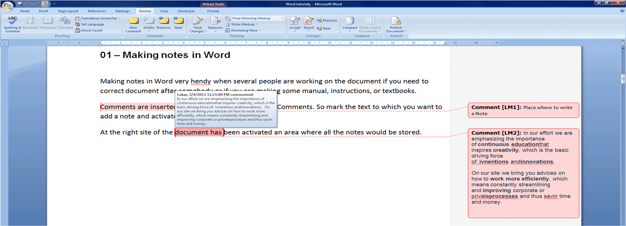Insert a New Comment
Screen dimensions: 626x226
tap(133, 25)
